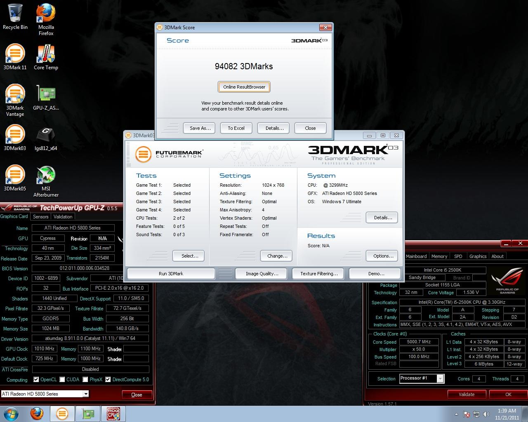Open Details... in the 3DMark Score dialog
Viewport: 528px width, 422px height.
click(x=274, y=128)
